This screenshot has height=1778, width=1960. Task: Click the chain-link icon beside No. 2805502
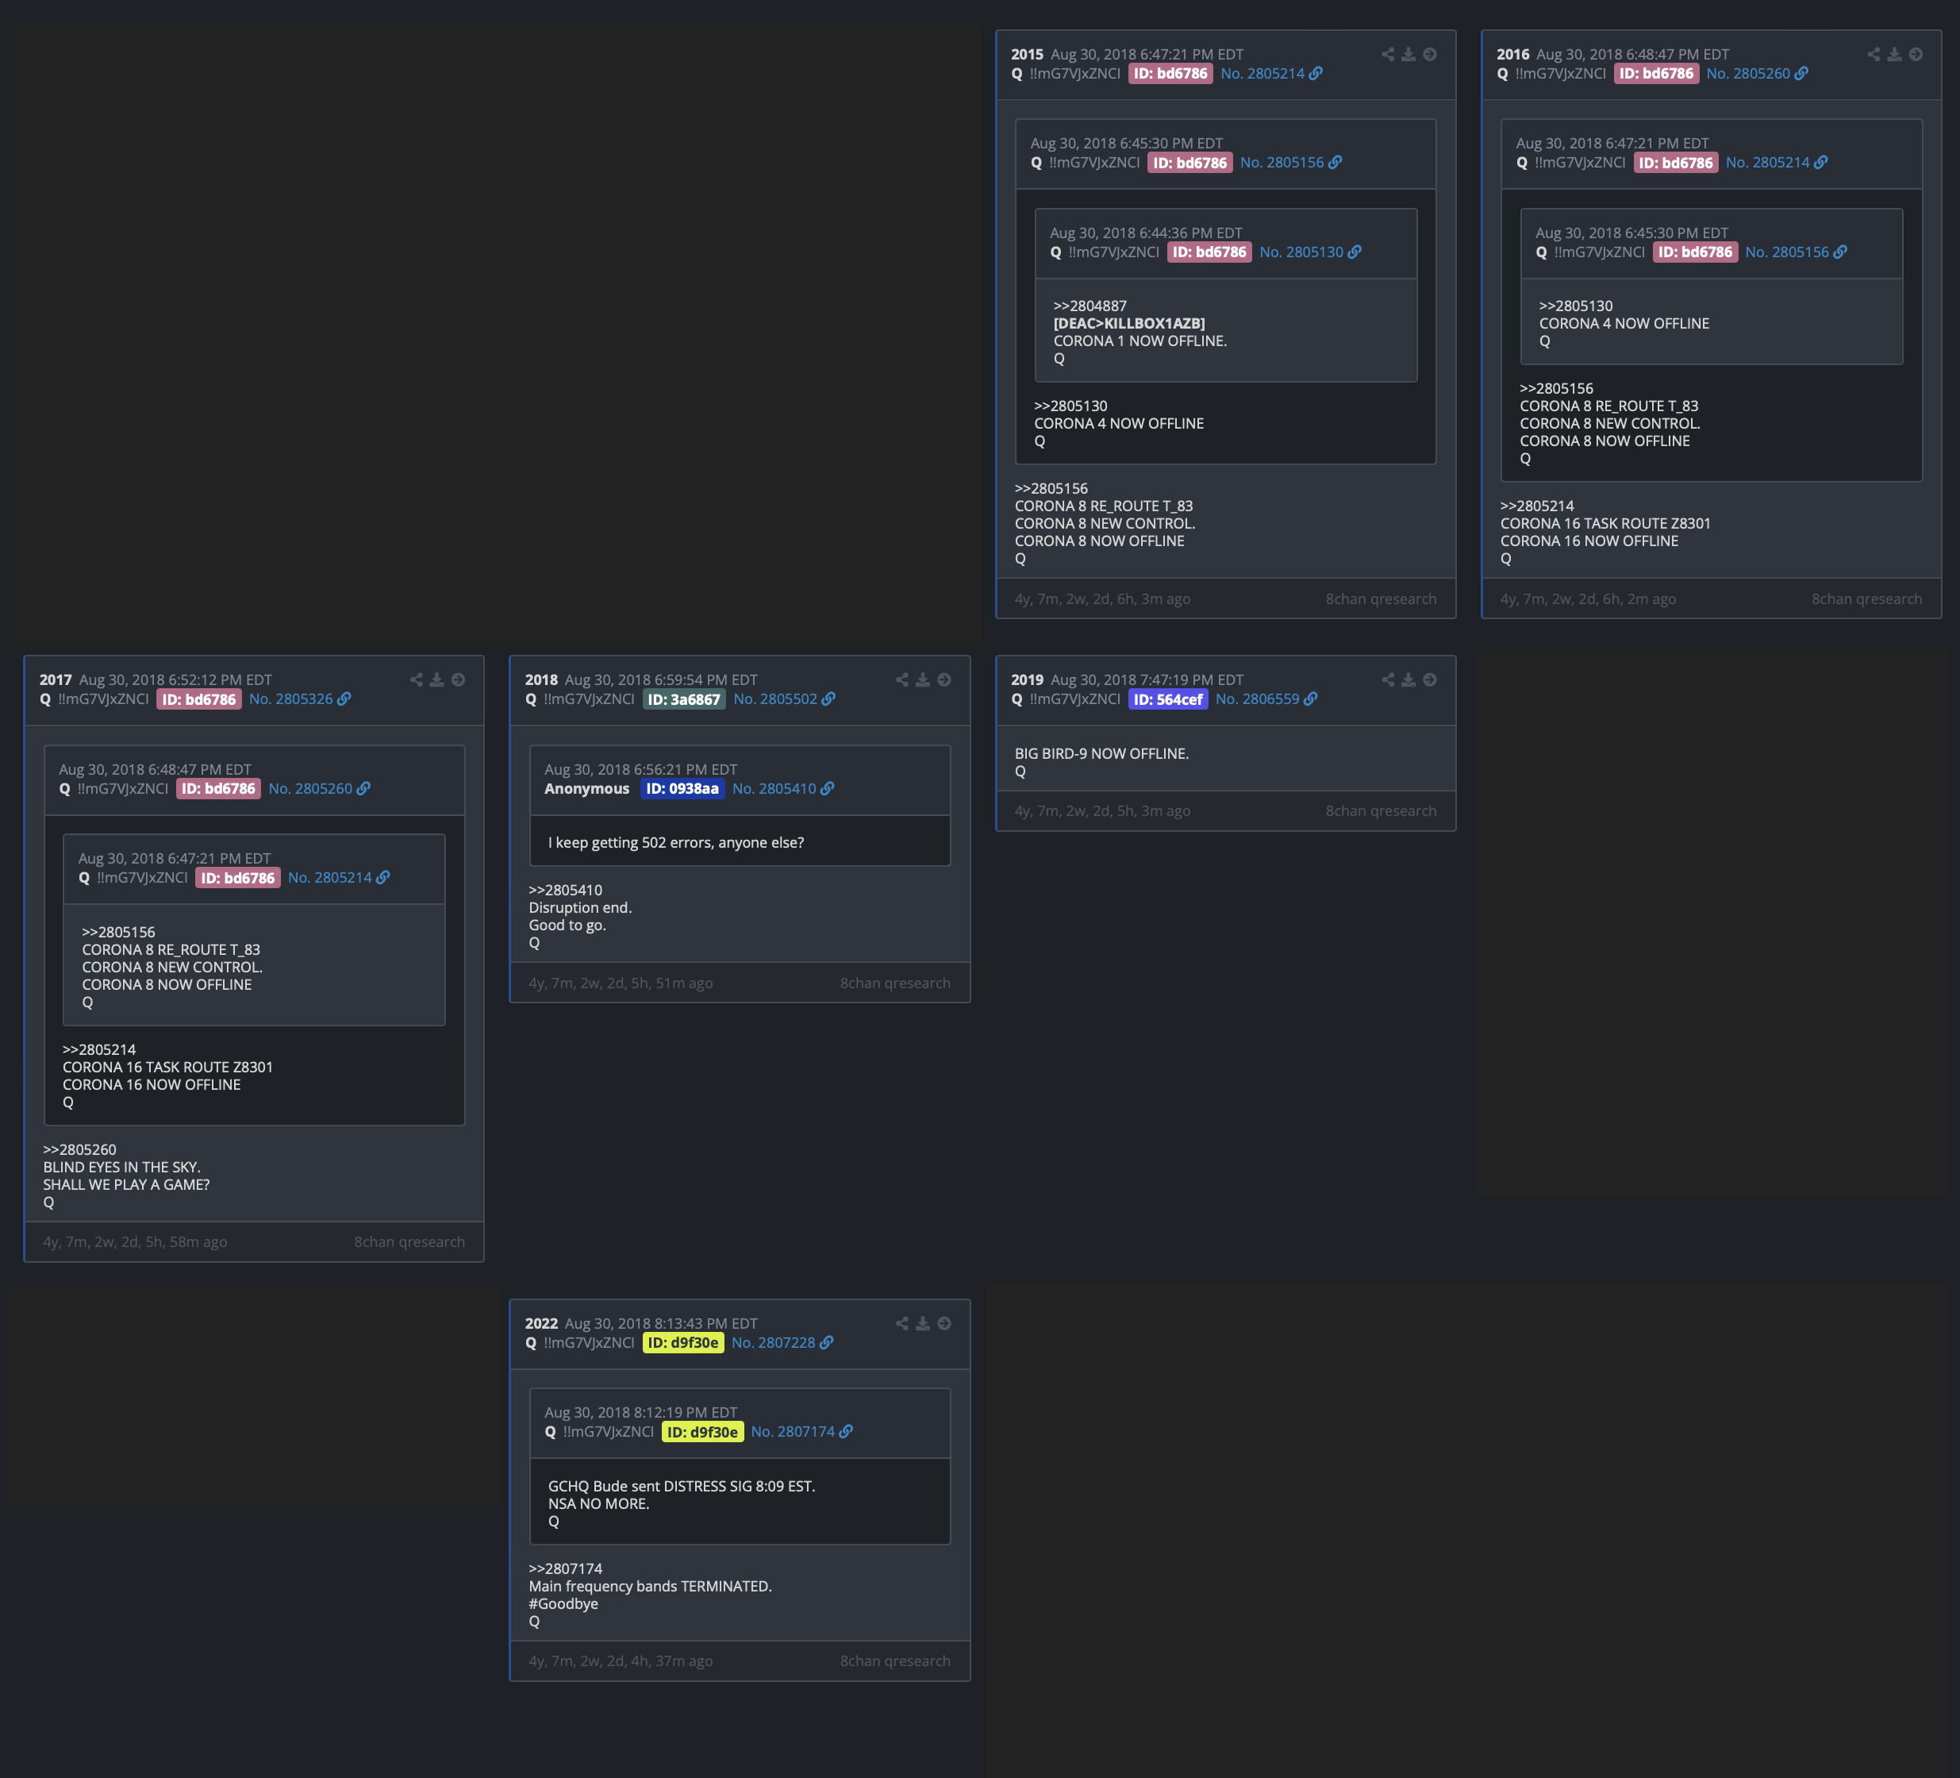[x=828, y=699]
